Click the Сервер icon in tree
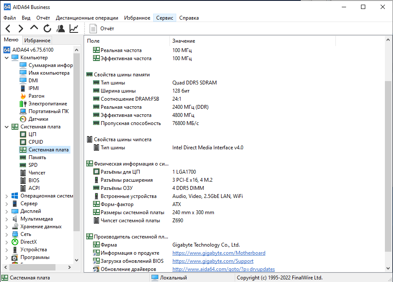The height and width of the screenshot is (282, 393). [15, 204]
